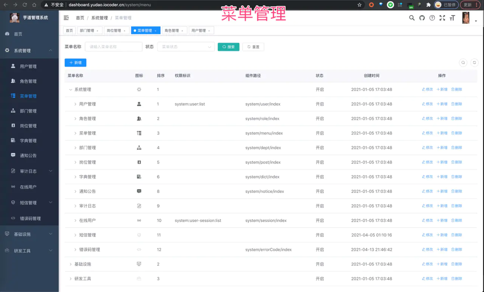Open the 菜单状态 status dropdown
This screenshot has height=292, width=484.
coord(186,47)
